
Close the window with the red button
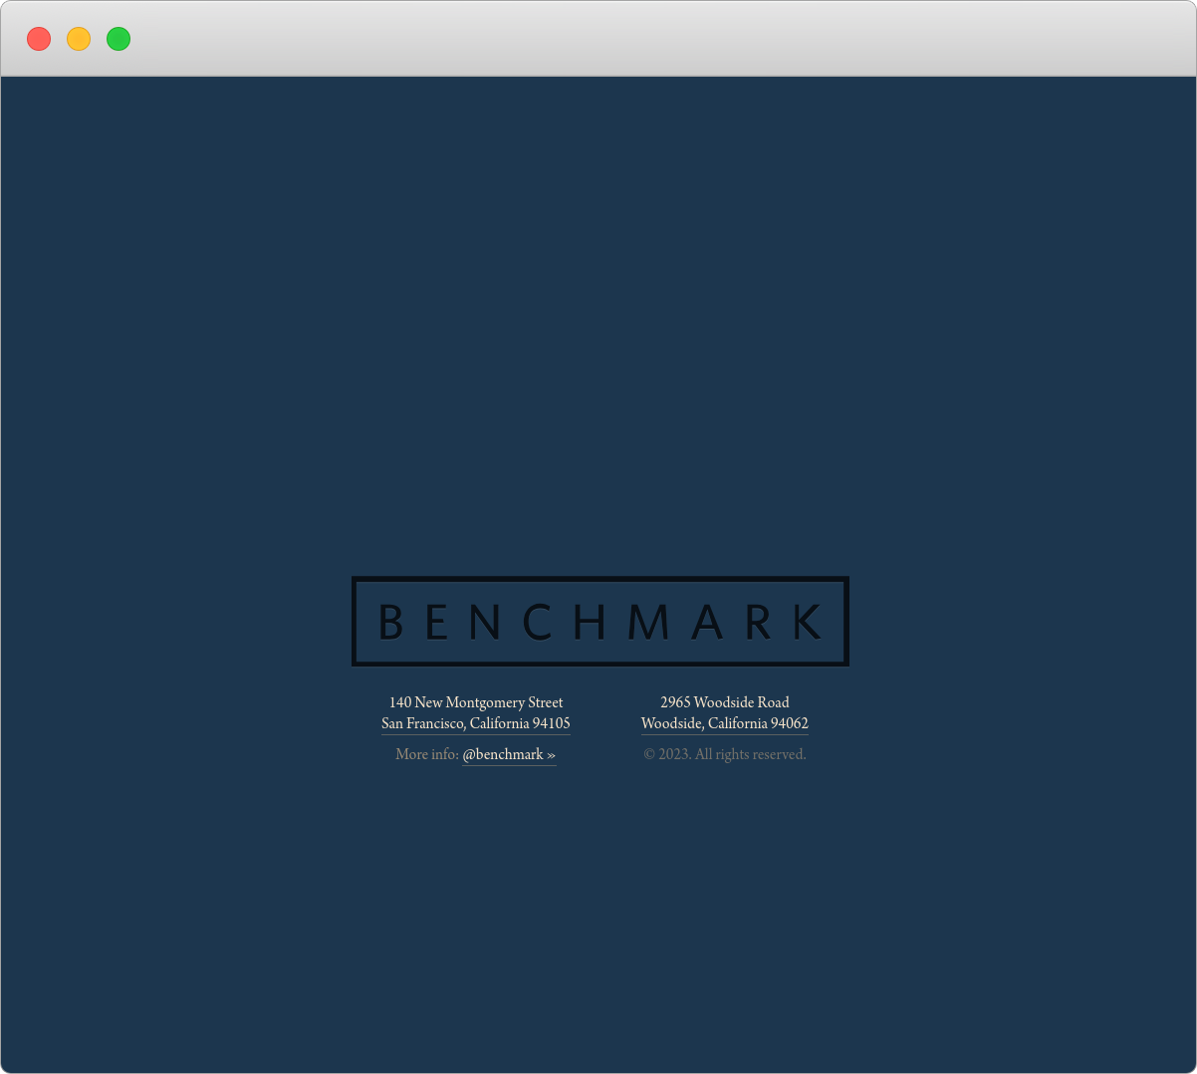pyautogui.click(x=39, y=39)
